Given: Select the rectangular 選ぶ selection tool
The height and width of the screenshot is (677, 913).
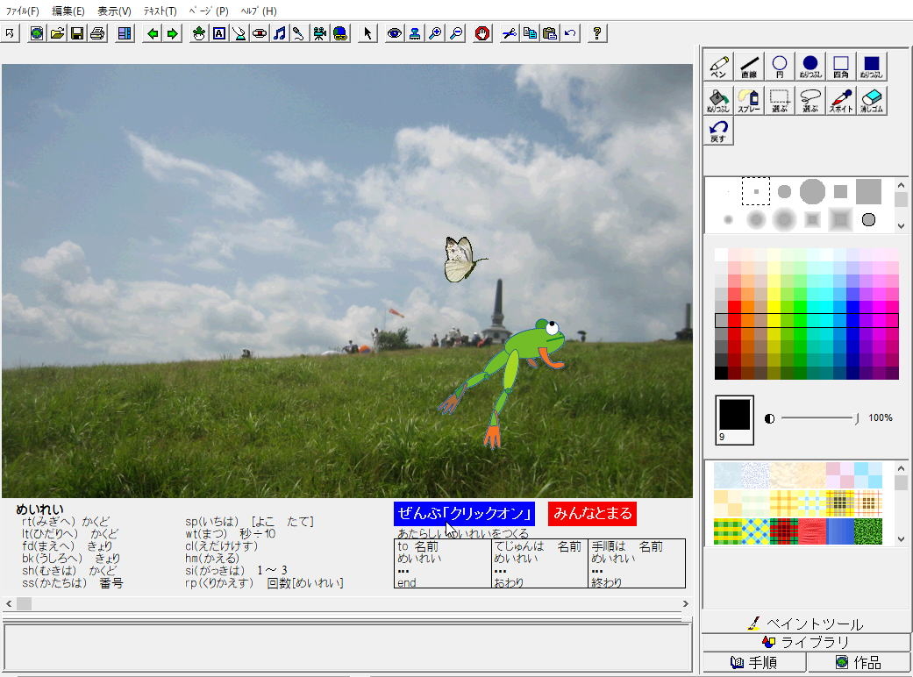Looking at the screenshot, I should pos(780,100).
